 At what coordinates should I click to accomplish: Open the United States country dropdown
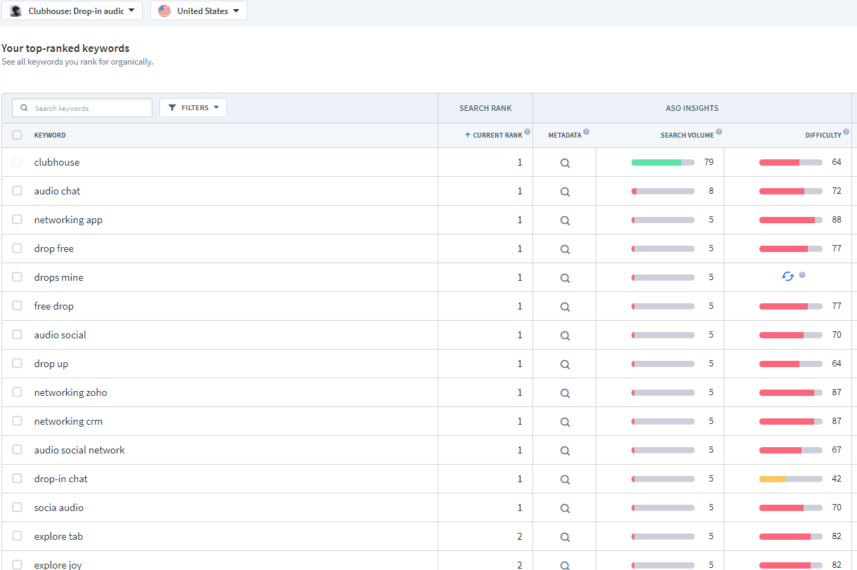click(x=199, y=11)
